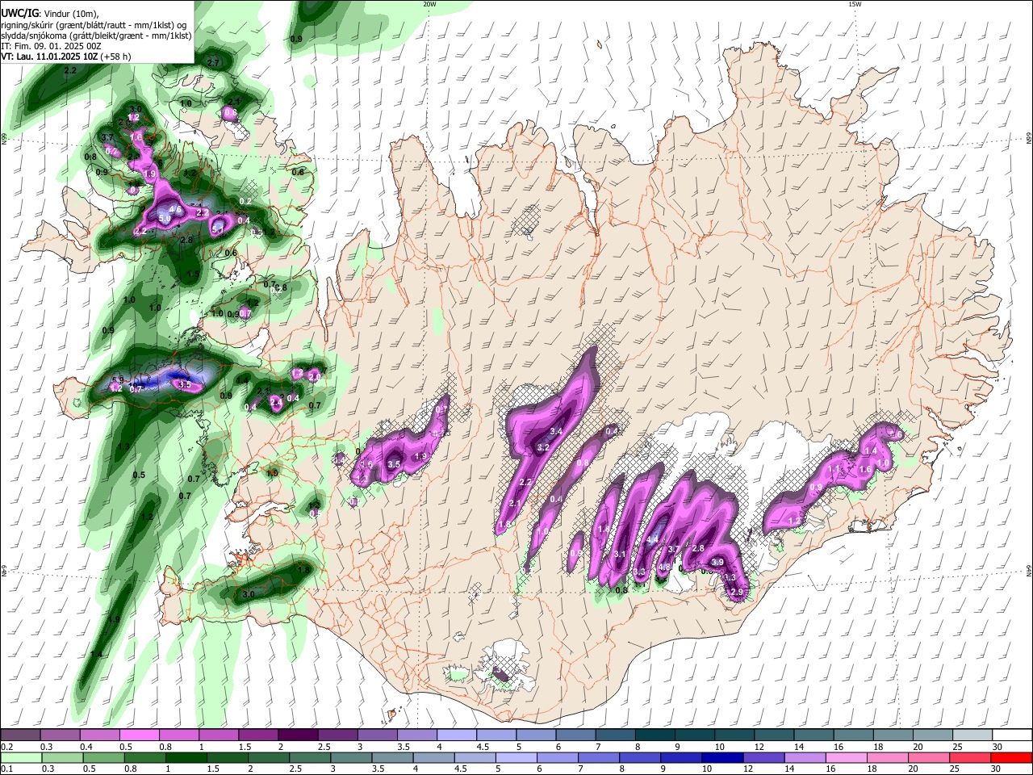Image resolution: width=1033 pixels, height=775 pixels.
Task: Select the 'VT: Lau. 11.01.2025 10Z' valid time
Action: point(49,57)
